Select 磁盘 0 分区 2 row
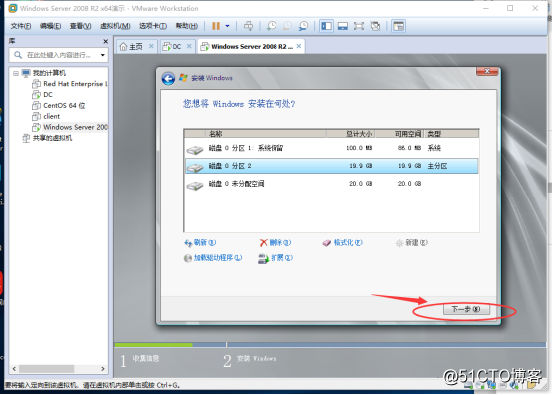The image size is (552, 395). point(331,166)
